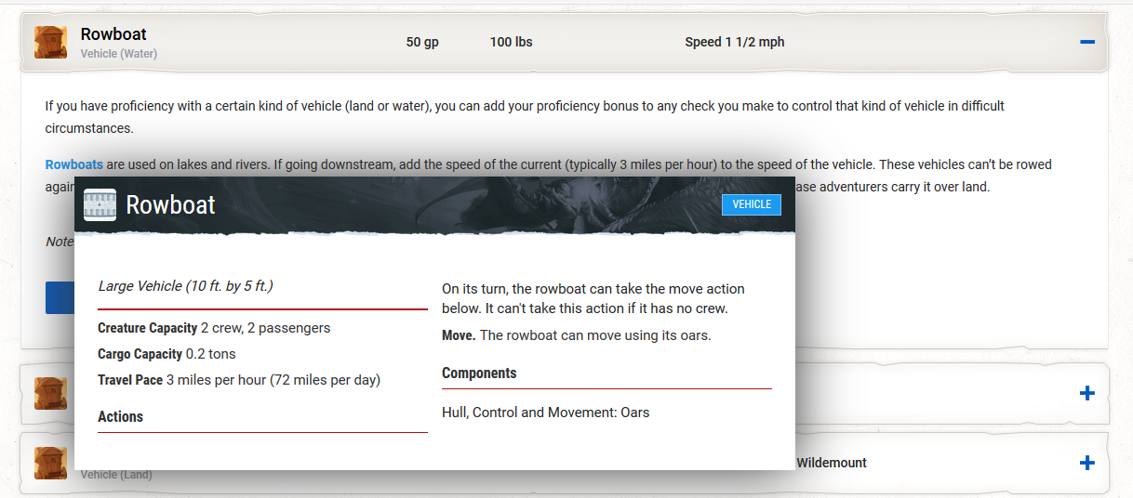Click the Rowboat item thumbnail in the header row
This screenshot has height=498, width=1133.
pos(50,42)
